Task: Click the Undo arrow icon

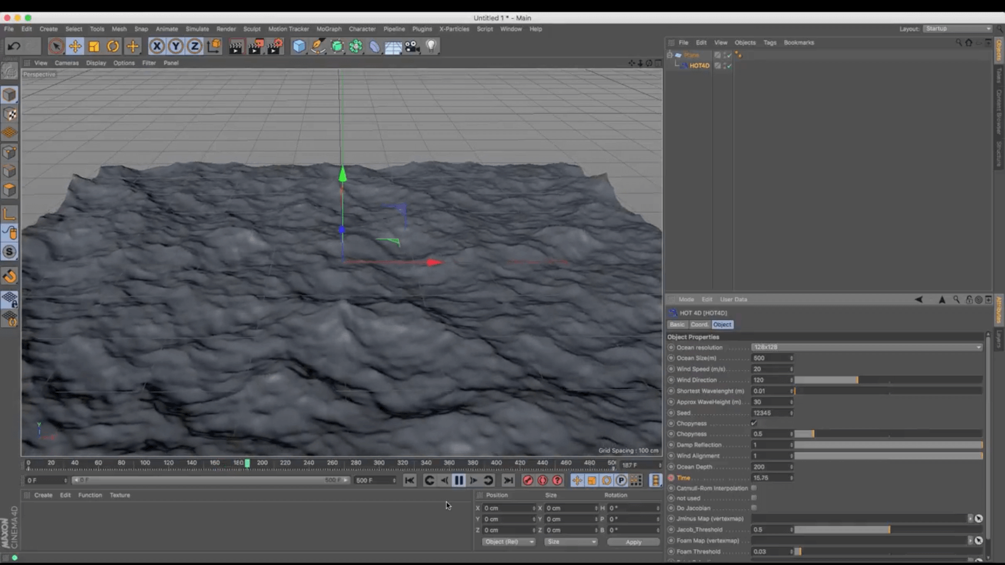Action: (14, 46)
